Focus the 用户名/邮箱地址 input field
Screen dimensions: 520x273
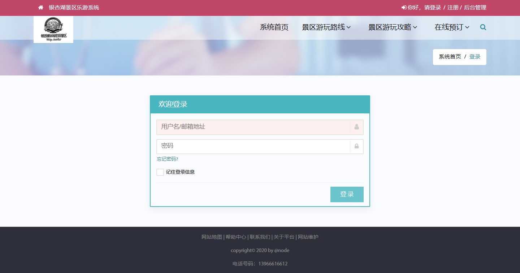(x=253, y=127)
